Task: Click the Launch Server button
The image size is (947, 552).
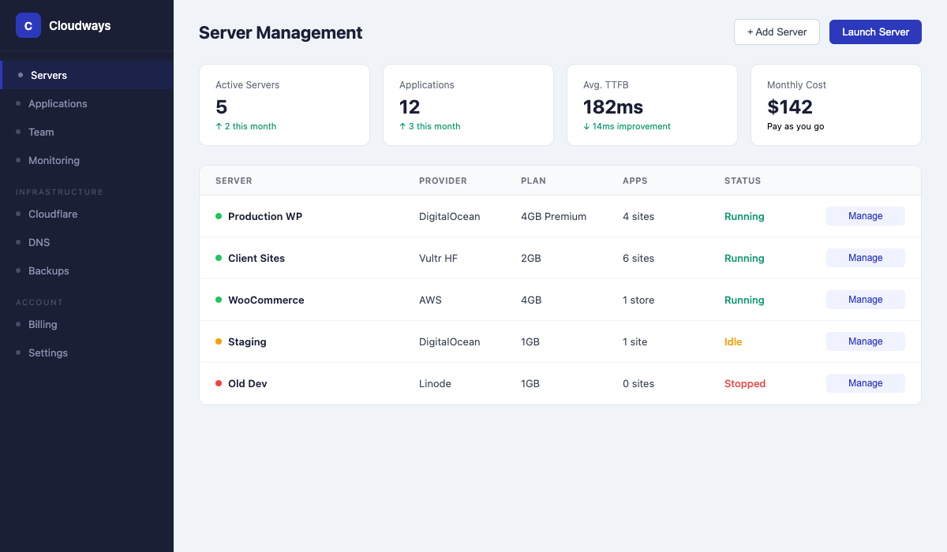Action: coord(875,32)
